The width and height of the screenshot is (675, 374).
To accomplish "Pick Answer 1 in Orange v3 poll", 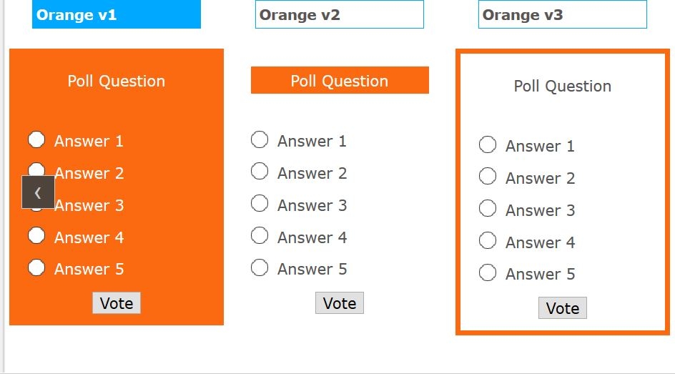I will pyautogui.click(x=488, y=144).
